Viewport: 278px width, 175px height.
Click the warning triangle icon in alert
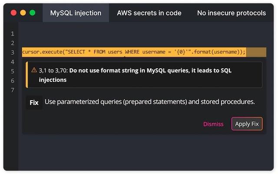pyautogui.click(x=34, y=70)
